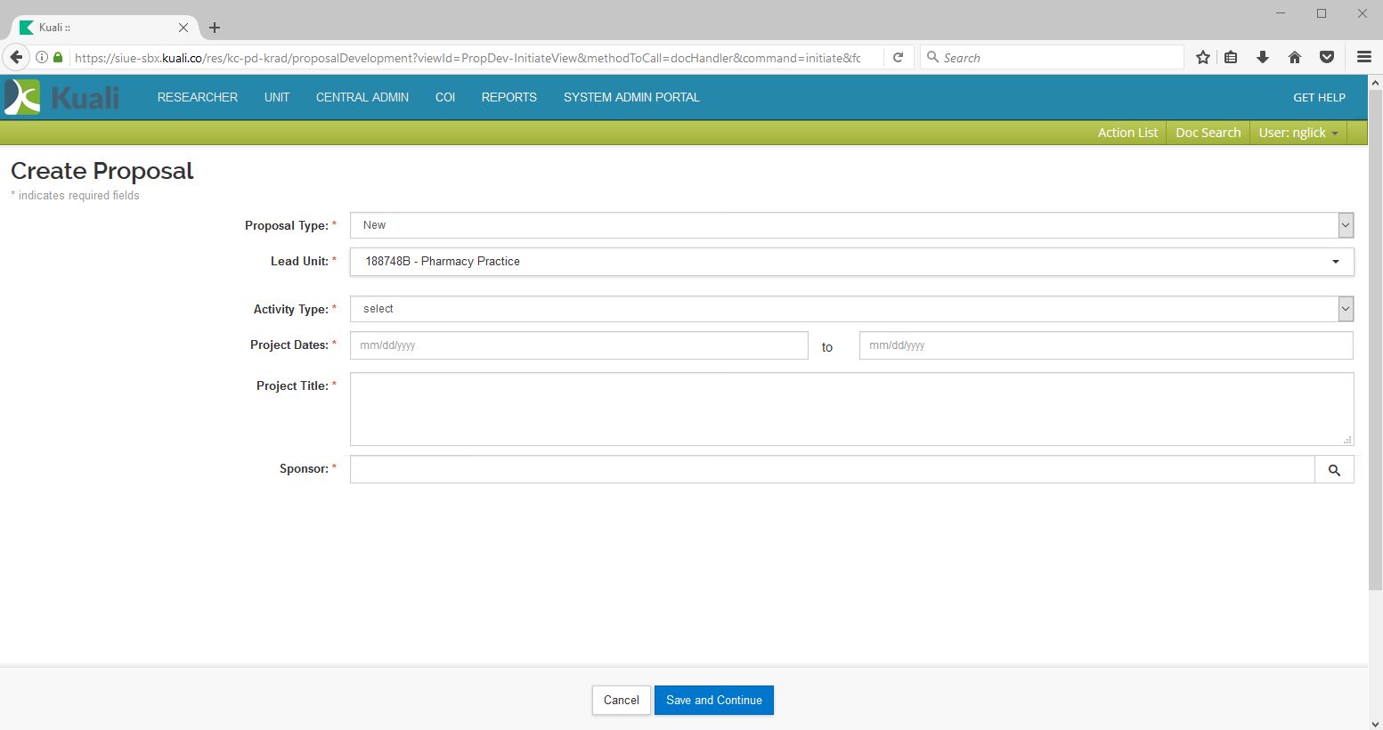Viewport: 1383px width, 730px height.
Task: Open a new browser tab
Action: pyautogui.click(x=215, y=28)
